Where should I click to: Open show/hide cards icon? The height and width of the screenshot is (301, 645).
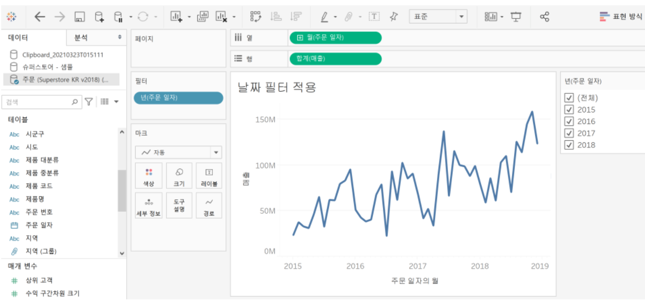(x=491, y=17)
